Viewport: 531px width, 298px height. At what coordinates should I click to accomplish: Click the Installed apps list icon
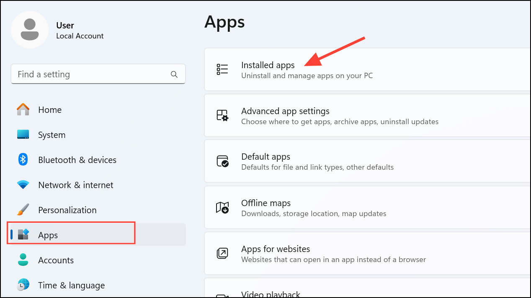(x=222, y=69)
